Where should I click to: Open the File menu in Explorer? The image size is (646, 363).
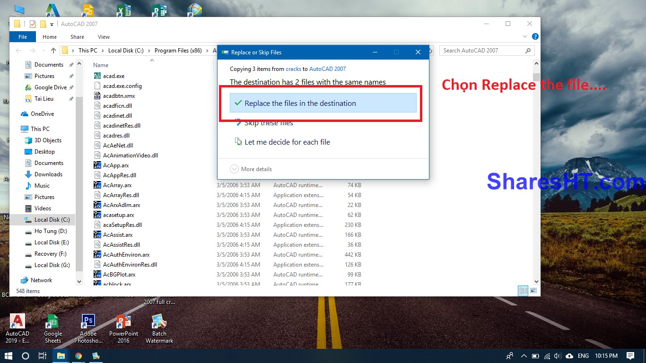tap(23, 37)
